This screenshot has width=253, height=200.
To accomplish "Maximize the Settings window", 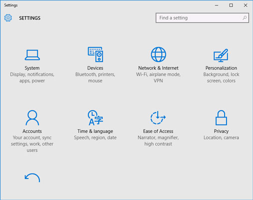I will click(231, 5).
